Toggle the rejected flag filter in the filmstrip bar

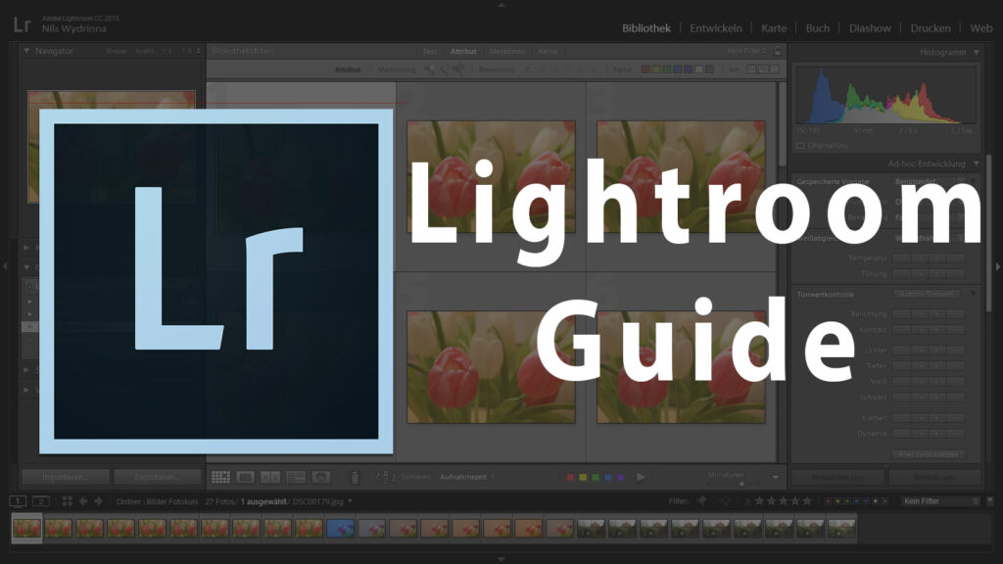(727, 501)
